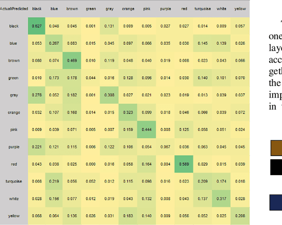Select the 'purple' column header
Viewport: 282px width, 225px height.
point(166,9)
